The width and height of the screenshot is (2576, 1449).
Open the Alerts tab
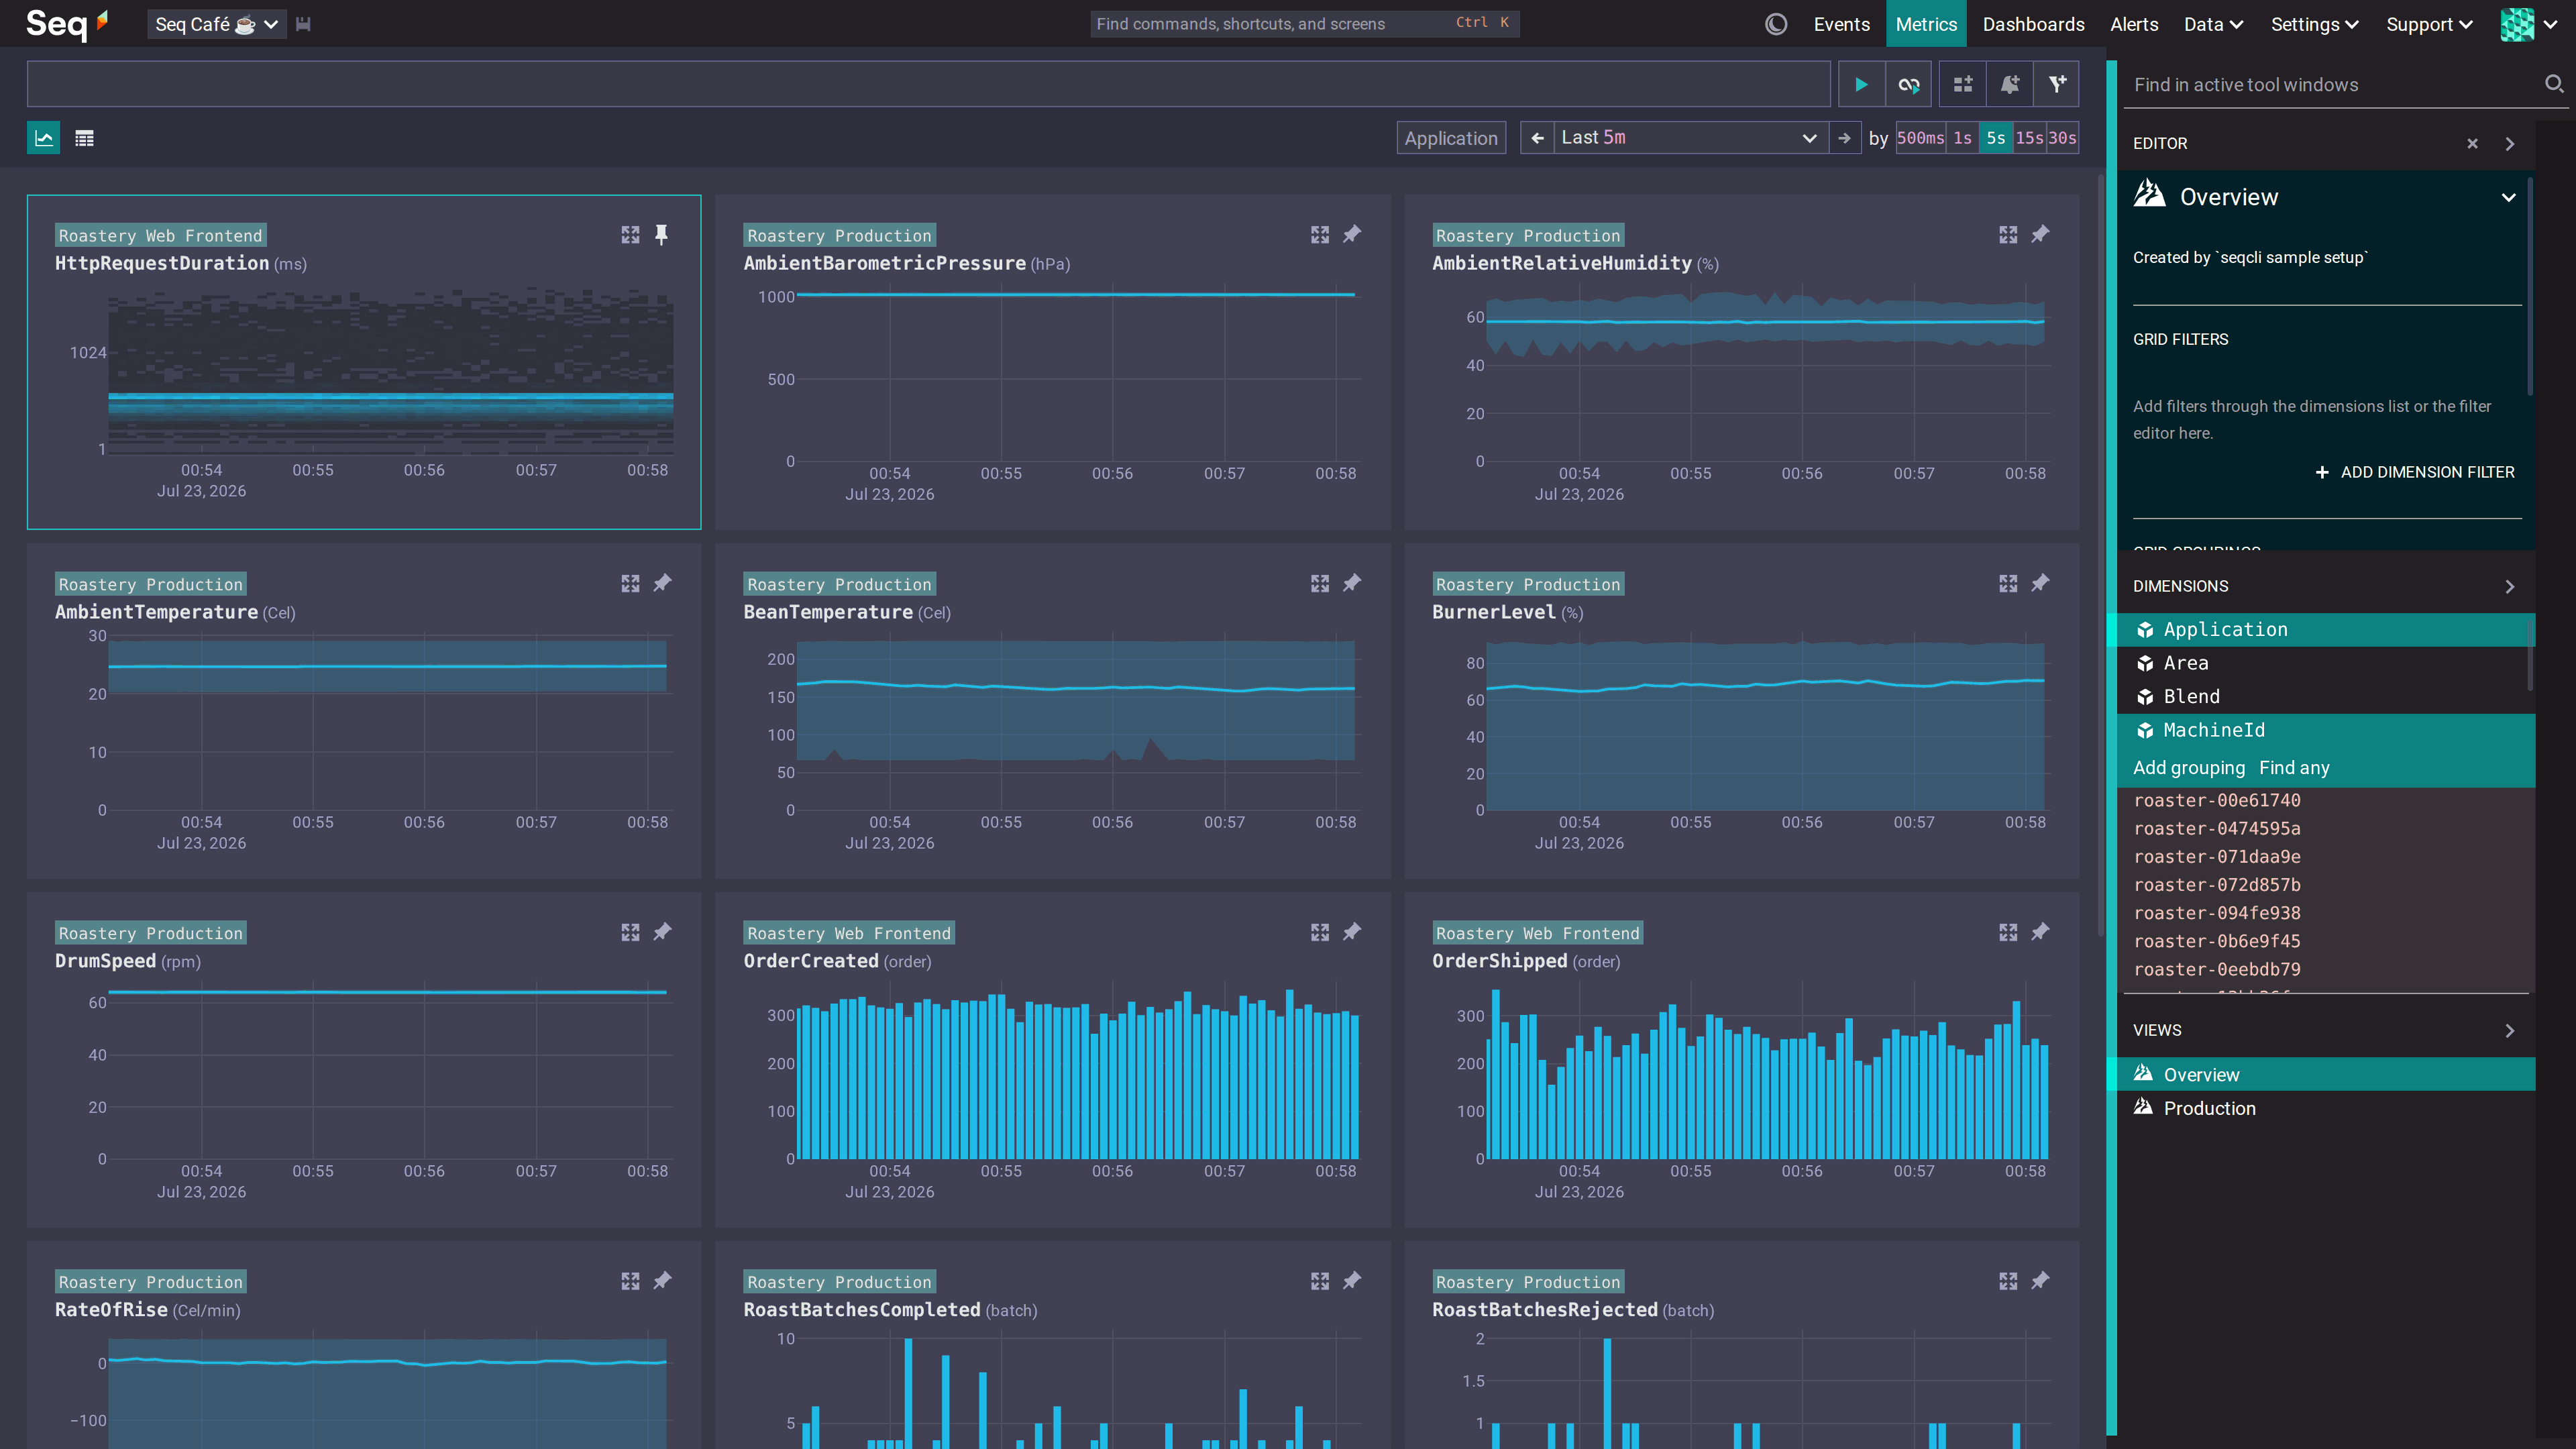coord(2134,24)
